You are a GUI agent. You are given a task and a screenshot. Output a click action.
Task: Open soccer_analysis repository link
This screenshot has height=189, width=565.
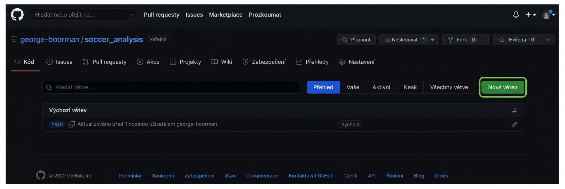pos(114,39)
